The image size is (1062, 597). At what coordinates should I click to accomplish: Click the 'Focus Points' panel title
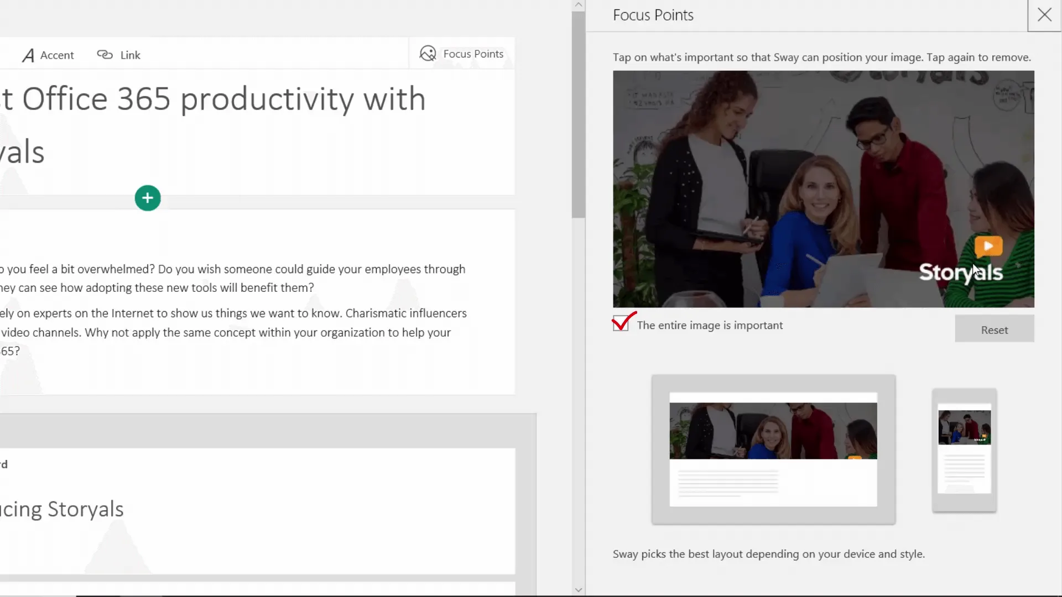(x=653, y=15)
